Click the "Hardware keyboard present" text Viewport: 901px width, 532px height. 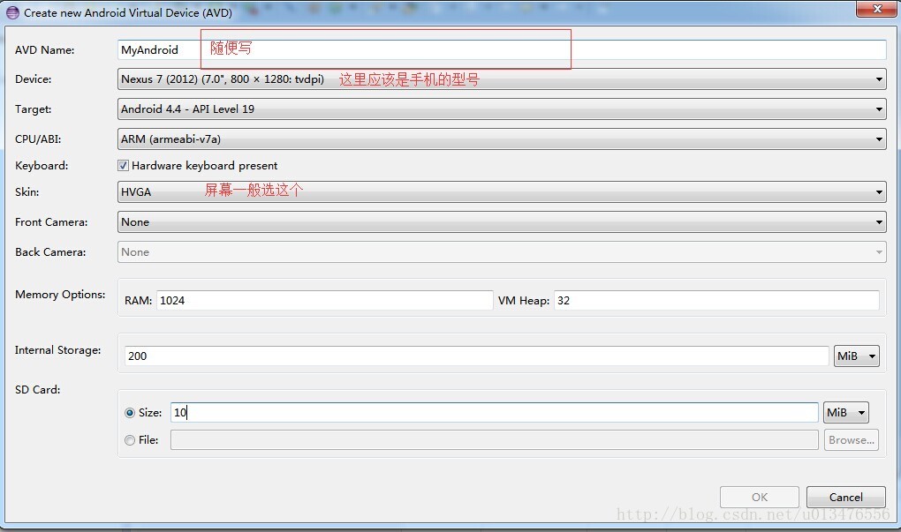click(x=205, y=165)
